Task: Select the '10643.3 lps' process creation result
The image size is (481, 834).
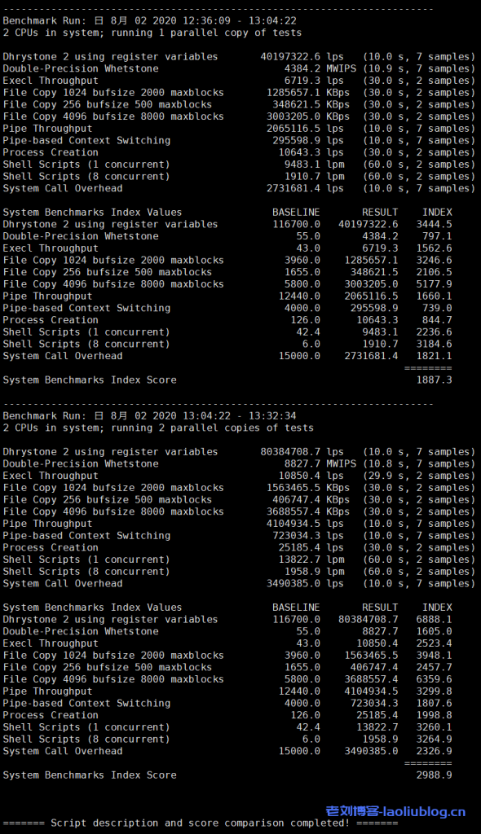Action: [311, 152]
